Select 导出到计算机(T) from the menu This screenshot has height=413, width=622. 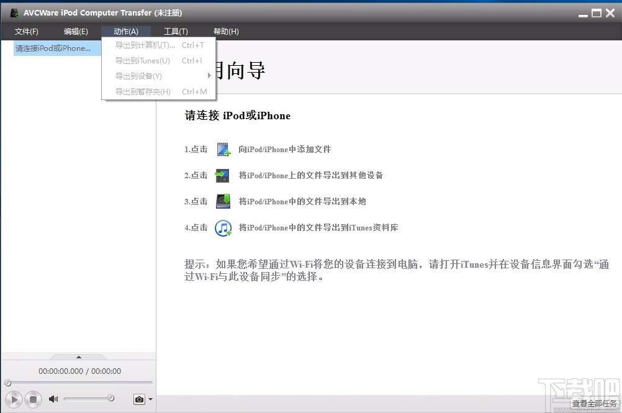click(x=145, y=45)
